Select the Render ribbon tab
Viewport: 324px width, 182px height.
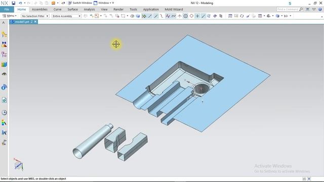[118, 9]
